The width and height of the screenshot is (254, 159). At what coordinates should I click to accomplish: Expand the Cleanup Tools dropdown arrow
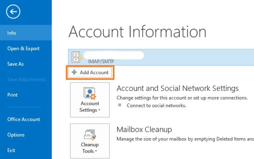97,152
